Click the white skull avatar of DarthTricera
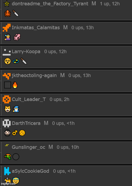Viewport: 132px width, 186px height. point(7,123)
